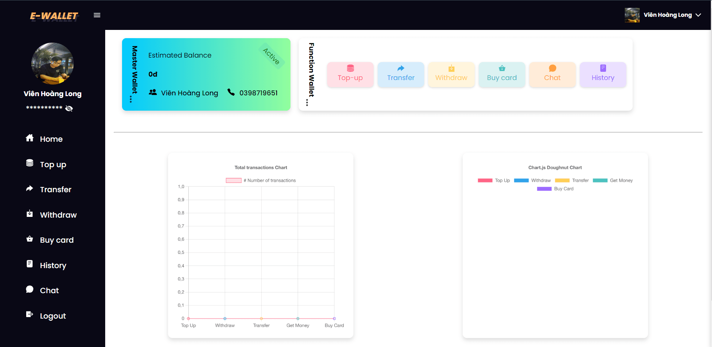Click the Active status badge on wallet
The image size is (712, 347).
271,56
